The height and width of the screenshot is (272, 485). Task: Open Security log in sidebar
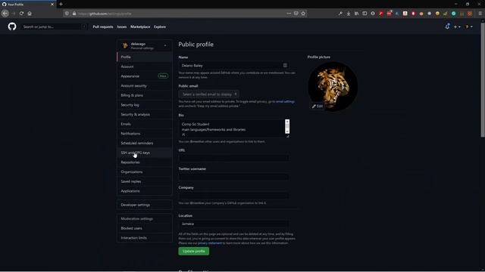pyautogui.click(x=145, y=104)
